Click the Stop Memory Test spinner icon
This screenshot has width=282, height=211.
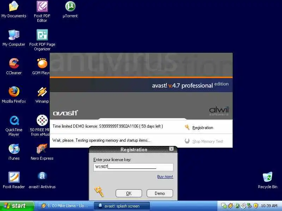tap(187, 141)
